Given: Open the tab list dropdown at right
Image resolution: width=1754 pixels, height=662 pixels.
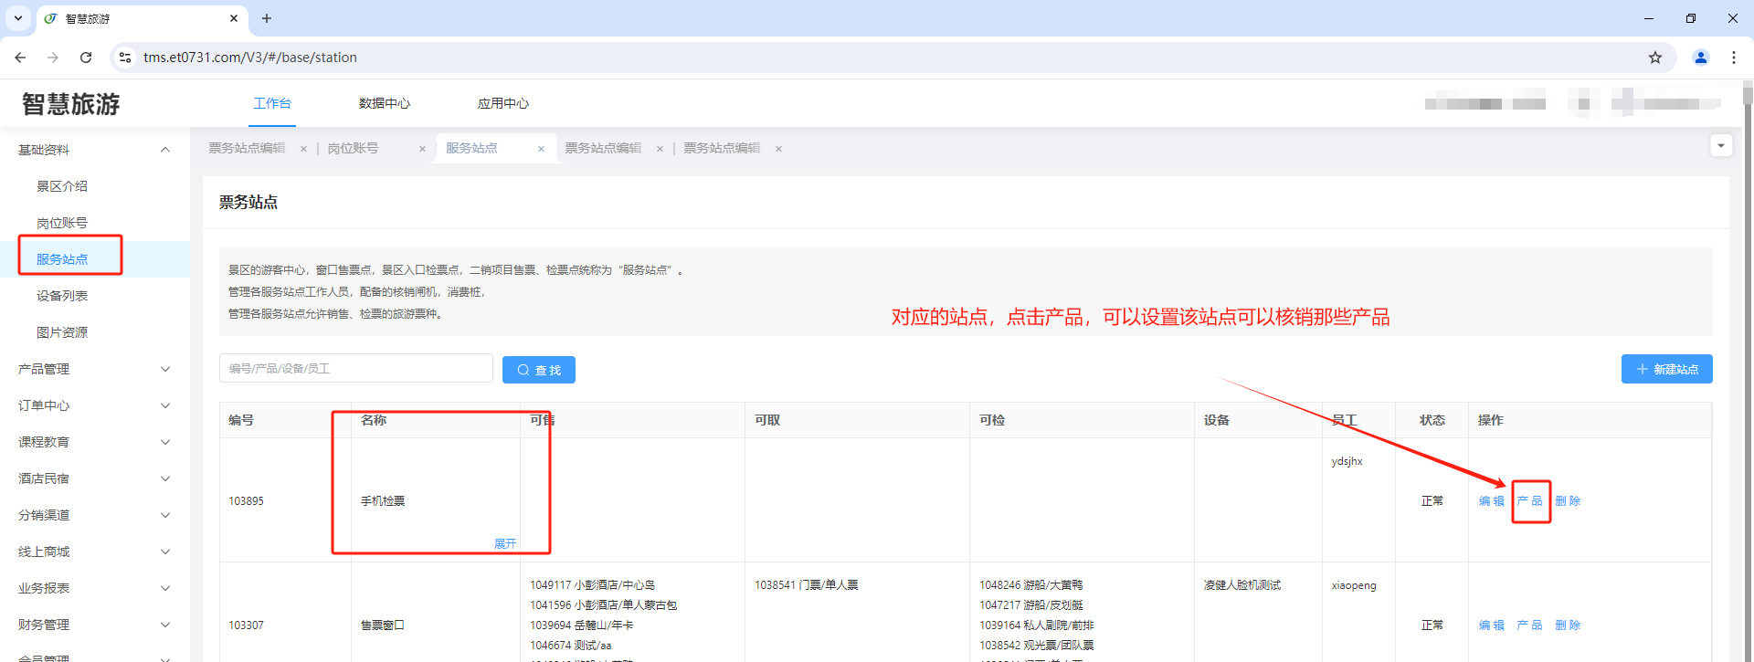Looking at the screenshot, I should 1720,146.
